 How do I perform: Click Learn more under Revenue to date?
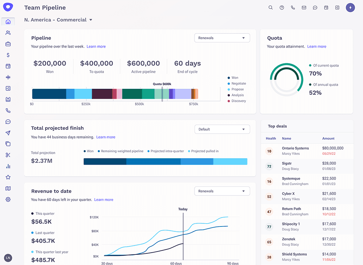pyautogui.click(x=103, y=200)
